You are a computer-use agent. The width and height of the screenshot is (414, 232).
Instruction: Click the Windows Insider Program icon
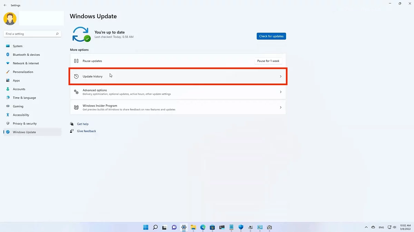(76, 107)
